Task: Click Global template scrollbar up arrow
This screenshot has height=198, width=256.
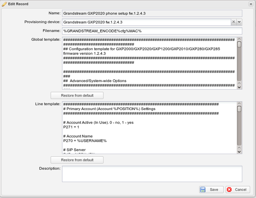Action: pyautogui.click(x=239, y=39)
